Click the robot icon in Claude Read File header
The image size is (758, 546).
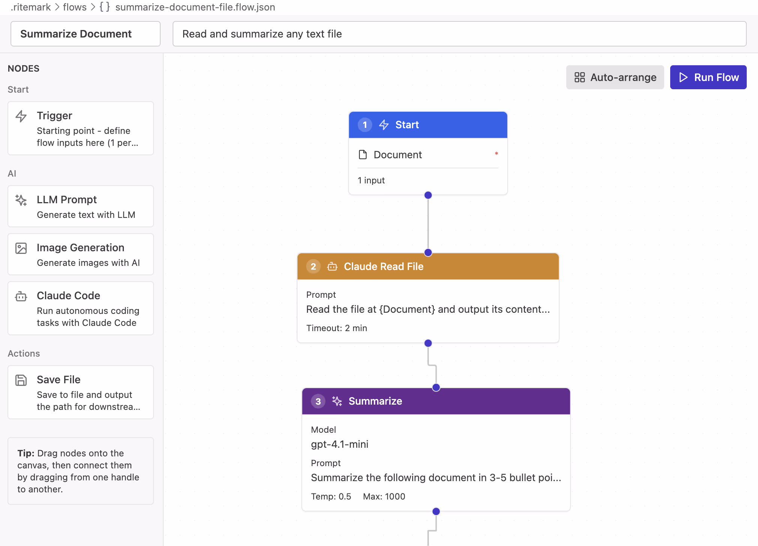coord(332,267)
